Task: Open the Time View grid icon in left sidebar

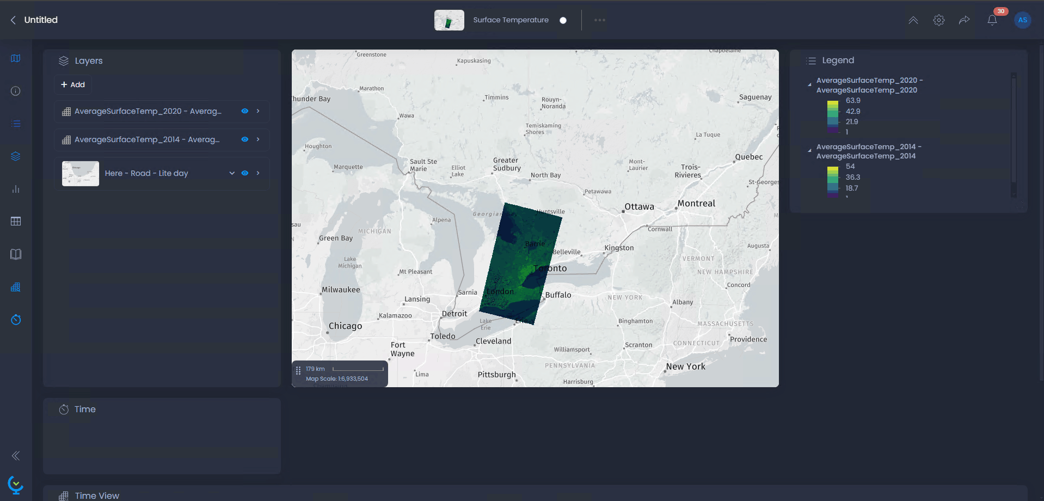Action: tap(16, 287)
